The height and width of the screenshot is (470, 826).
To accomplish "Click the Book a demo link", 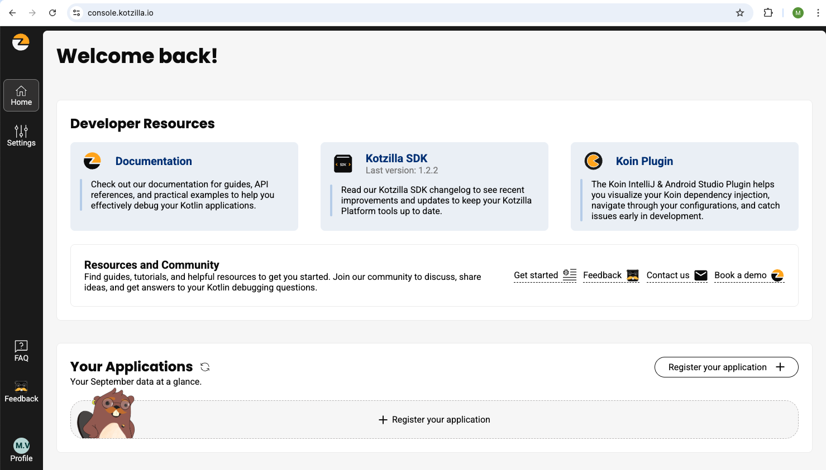I will coord(749,275).
